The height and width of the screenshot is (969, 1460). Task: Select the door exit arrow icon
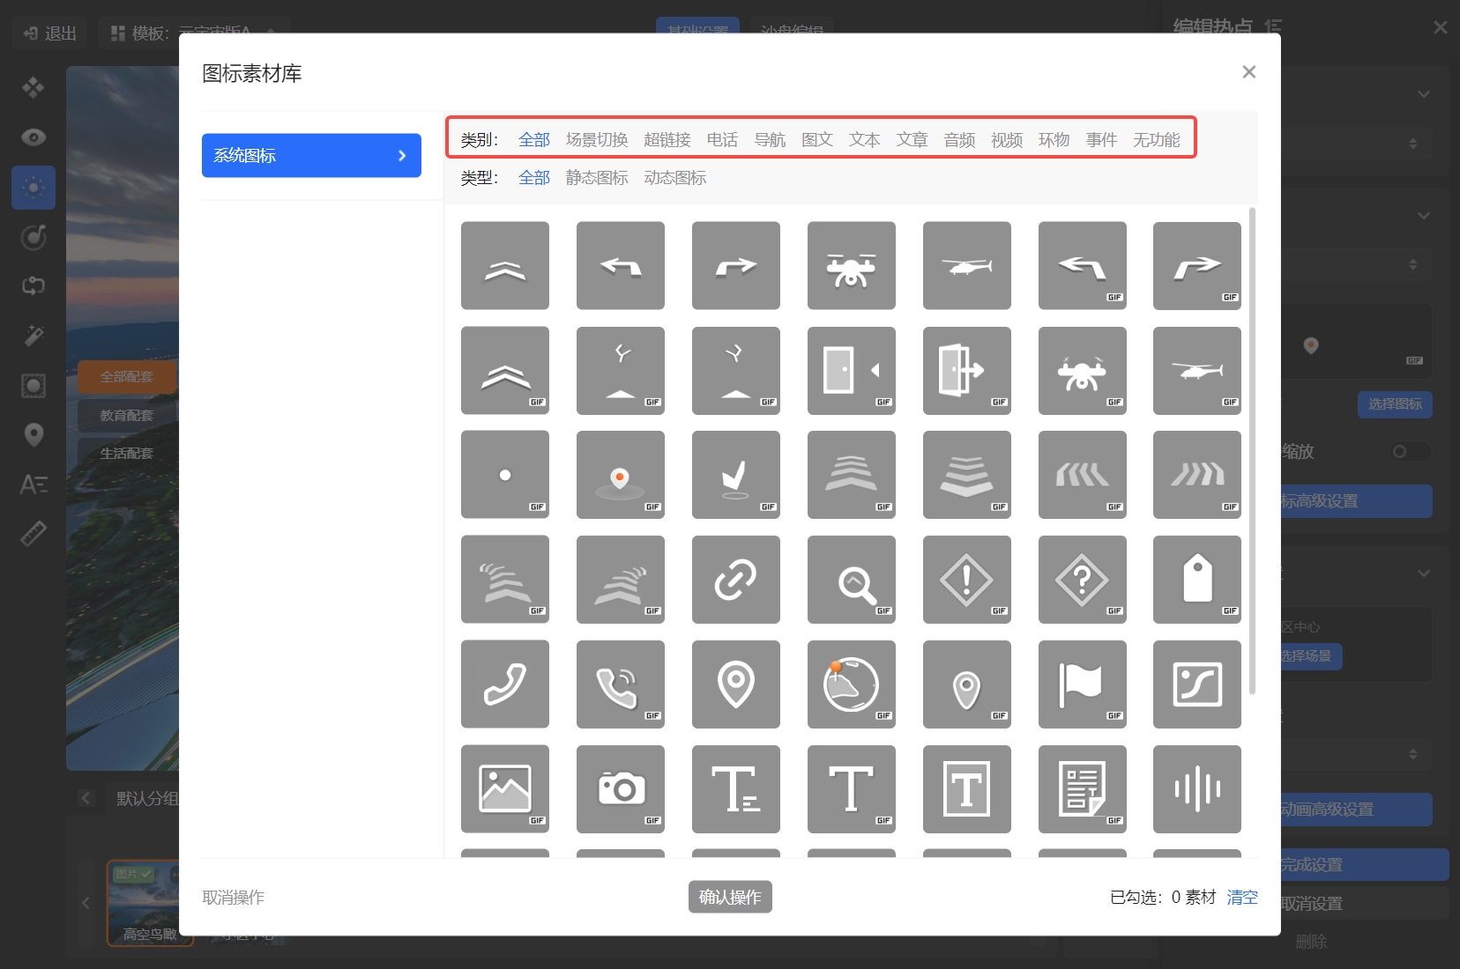click(x=966, y=371)
